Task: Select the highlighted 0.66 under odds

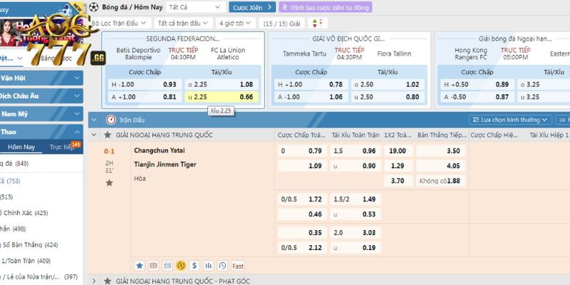Action: pos(247,97)
